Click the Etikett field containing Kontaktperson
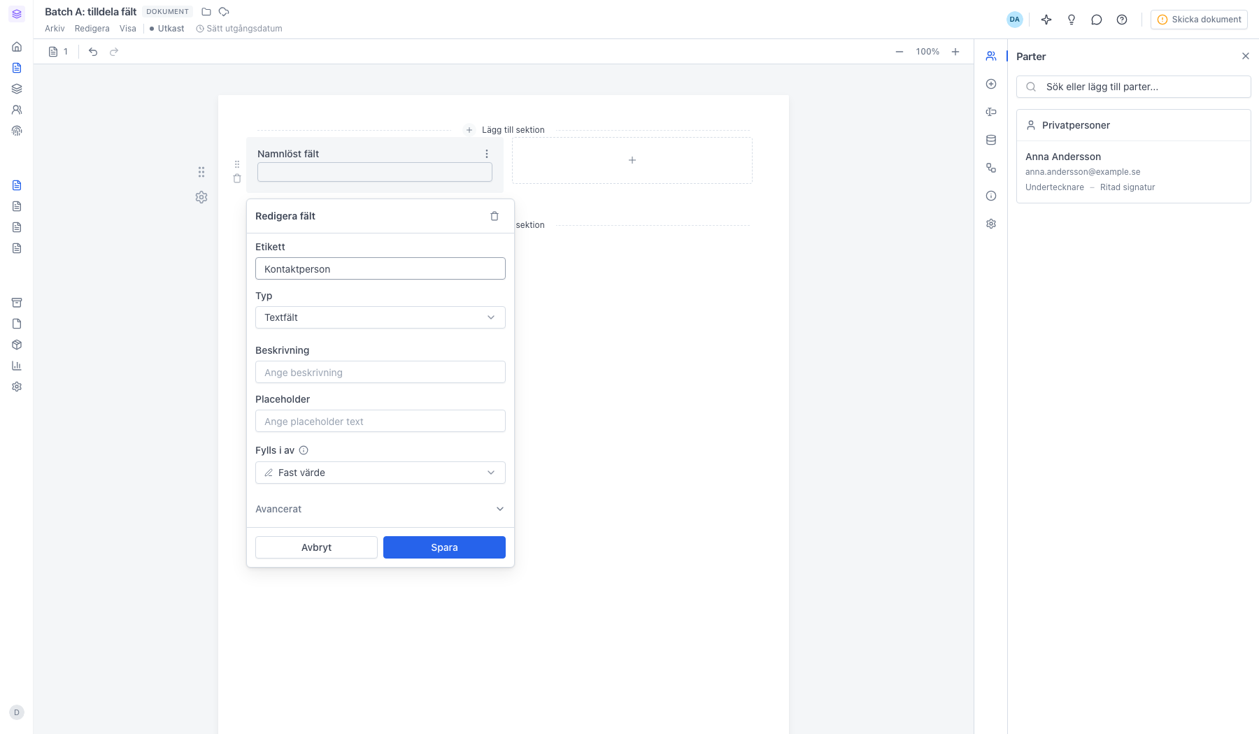This screenshot has height=734, width=1259. [380, 268]
